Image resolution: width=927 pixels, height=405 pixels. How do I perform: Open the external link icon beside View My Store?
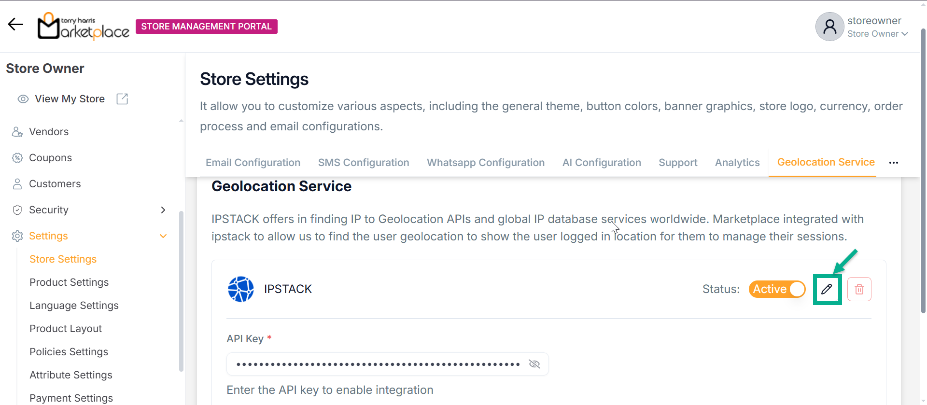pos(122,99)
